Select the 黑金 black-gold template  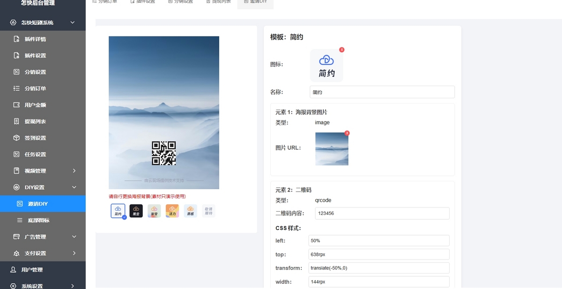pyautogui.click(x=136, y=211)
